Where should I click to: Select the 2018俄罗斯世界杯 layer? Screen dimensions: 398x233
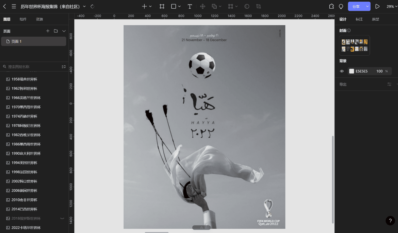[x=34, y=218]
